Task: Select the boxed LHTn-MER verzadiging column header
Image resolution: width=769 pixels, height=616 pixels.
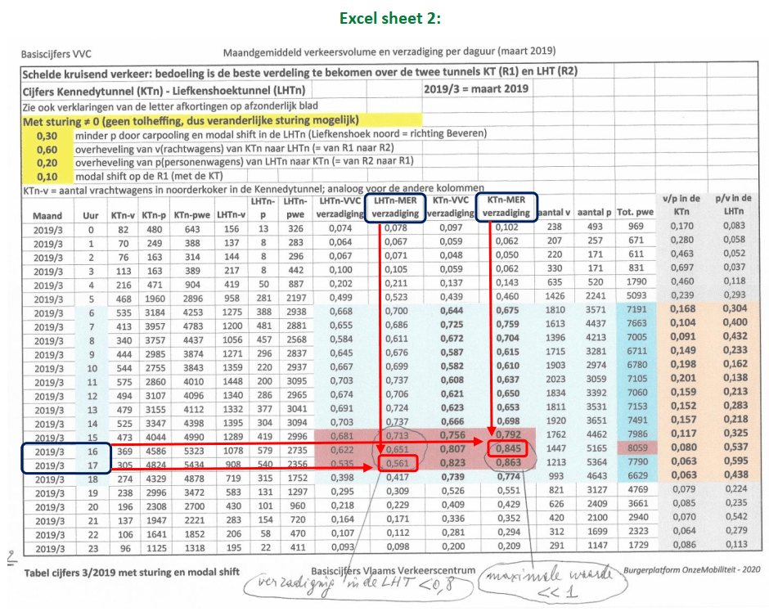Action: [397, 207]
